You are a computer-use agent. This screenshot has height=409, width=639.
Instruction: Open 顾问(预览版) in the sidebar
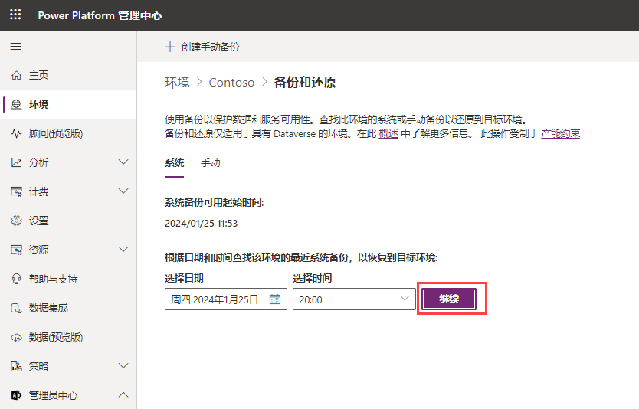[x=68, y=133]
